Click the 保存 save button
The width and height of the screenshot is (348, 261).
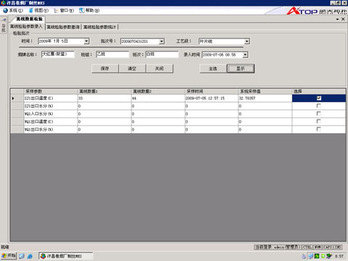point(105,69)
